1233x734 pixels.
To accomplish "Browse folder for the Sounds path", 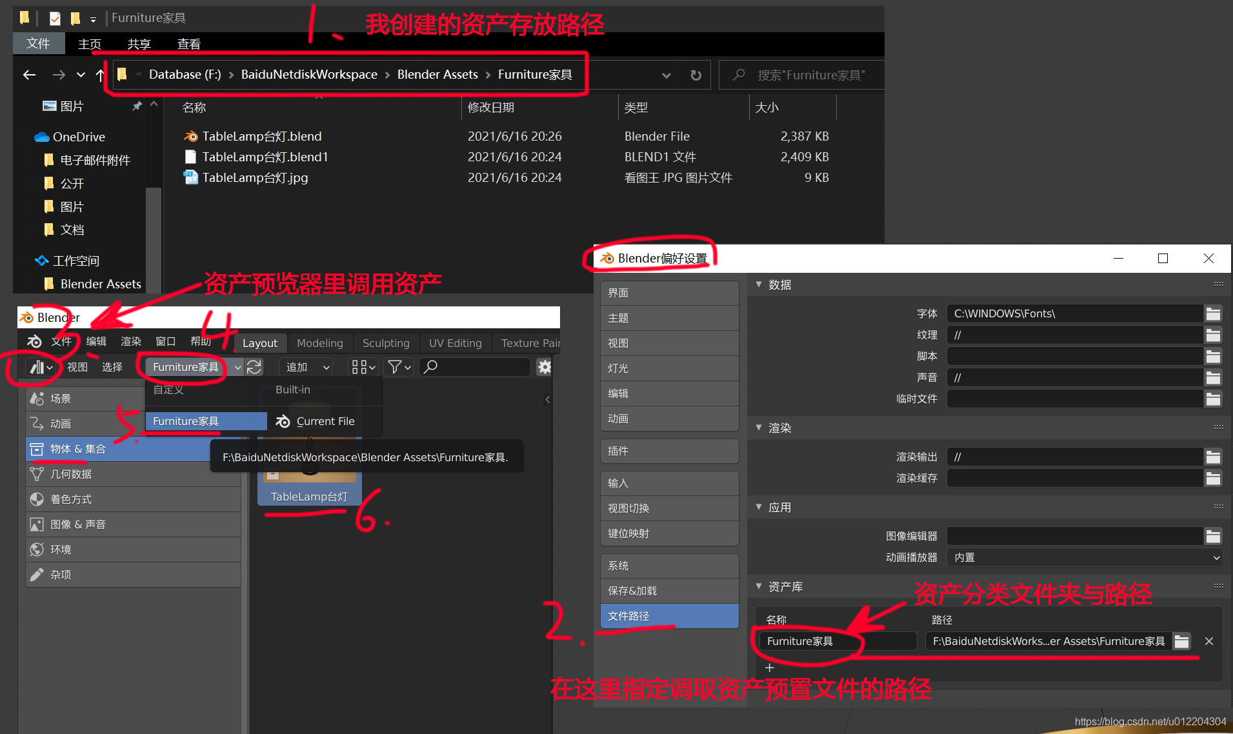I will pyautogui.click(x=1213, y=377).
